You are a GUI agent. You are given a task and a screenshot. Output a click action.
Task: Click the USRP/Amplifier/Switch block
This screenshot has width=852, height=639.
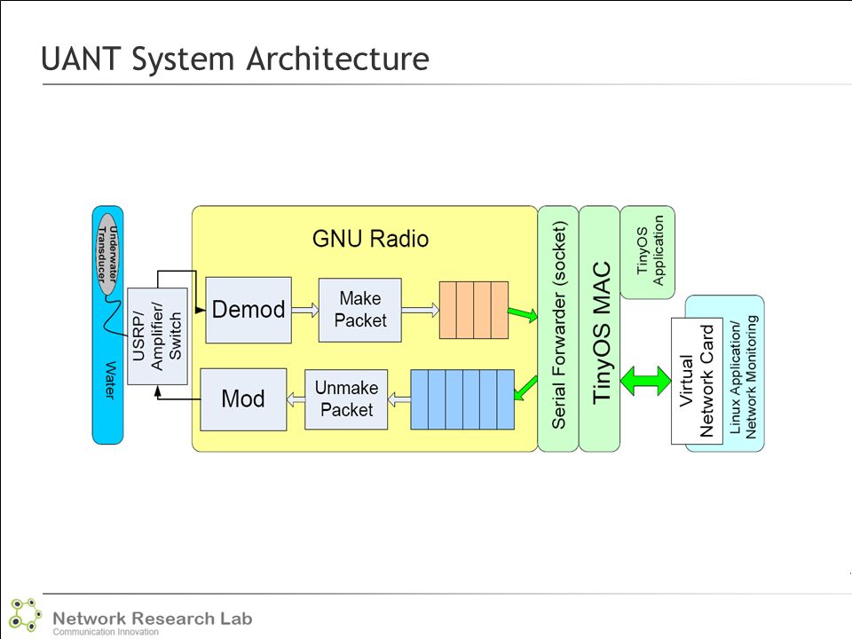(x=158, y=336)
